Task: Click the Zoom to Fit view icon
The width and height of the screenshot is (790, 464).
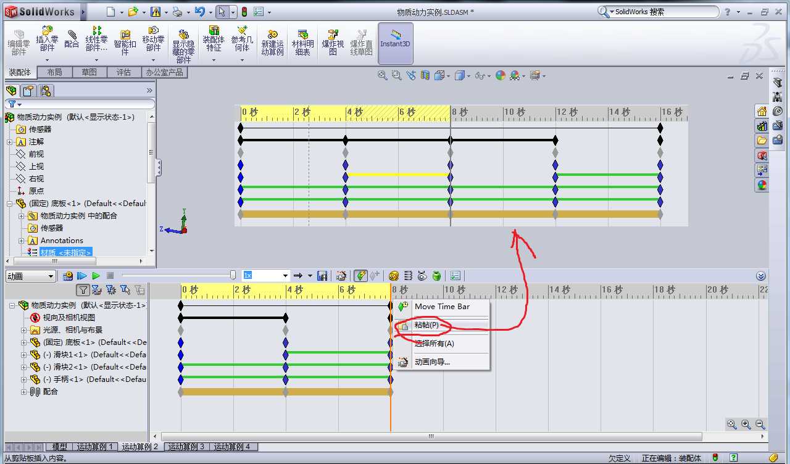Action: point(383,75)
